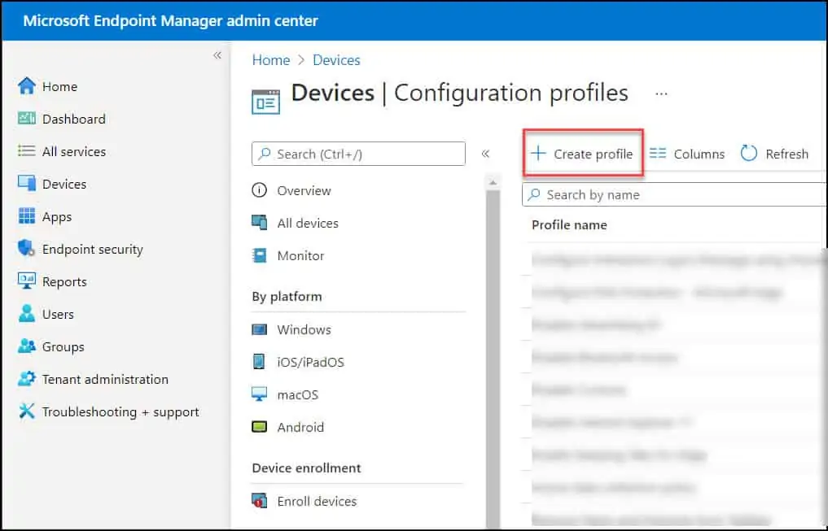
Task: Click the Search (Ctrl+/) input box
Action: click(x=358, y=154)
